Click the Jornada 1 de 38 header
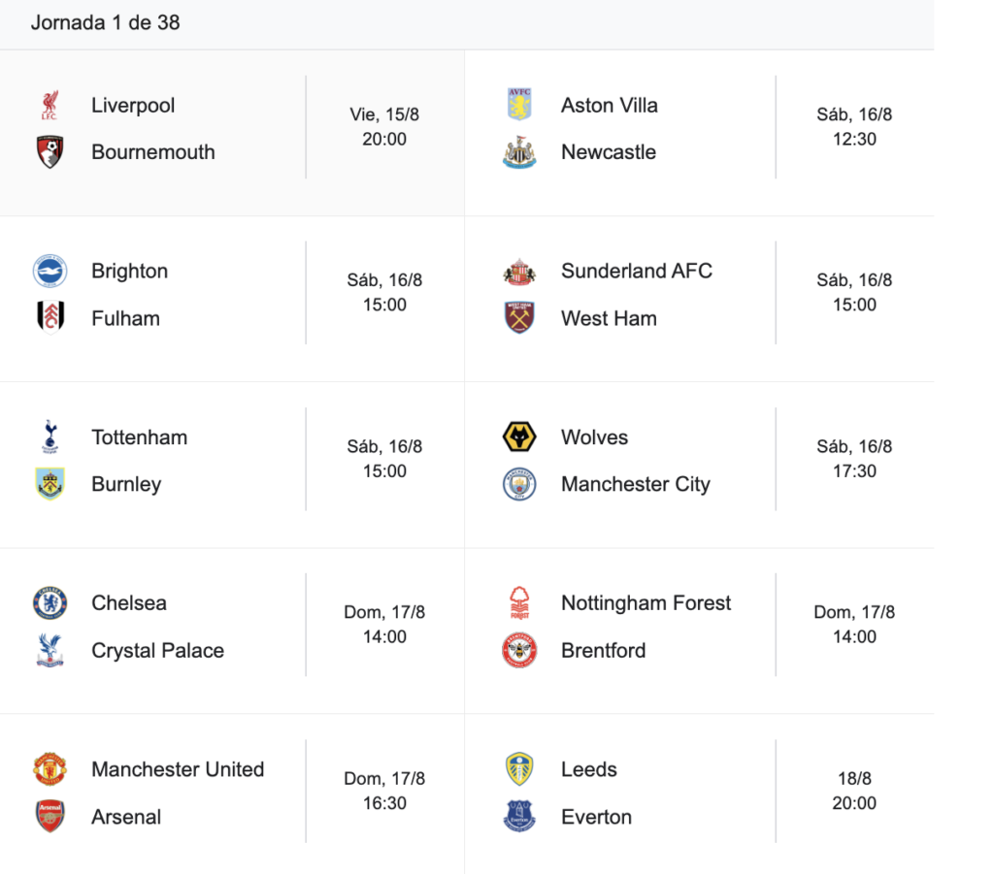This screenshot has height=874, width=994. pos(105,23)
